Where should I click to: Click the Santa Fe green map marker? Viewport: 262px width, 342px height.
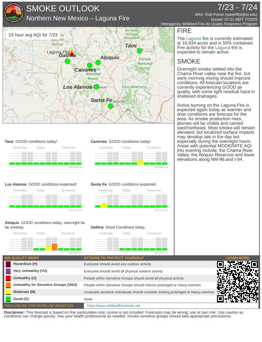111,106
